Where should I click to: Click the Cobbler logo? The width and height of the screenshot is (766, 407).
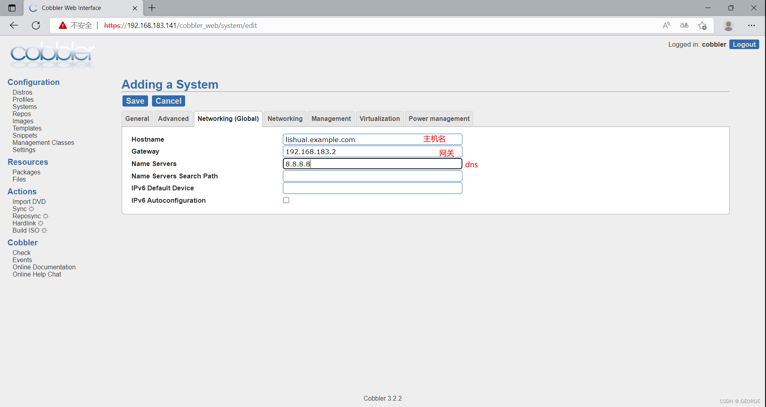[x=52, y=55]
